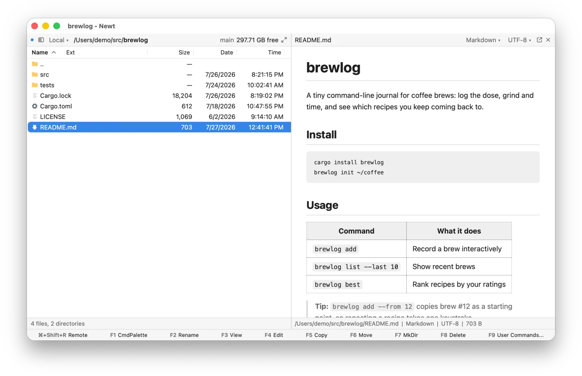582x376 pixels.
Task: Click the 'What it does' table header
Action: 459,231
